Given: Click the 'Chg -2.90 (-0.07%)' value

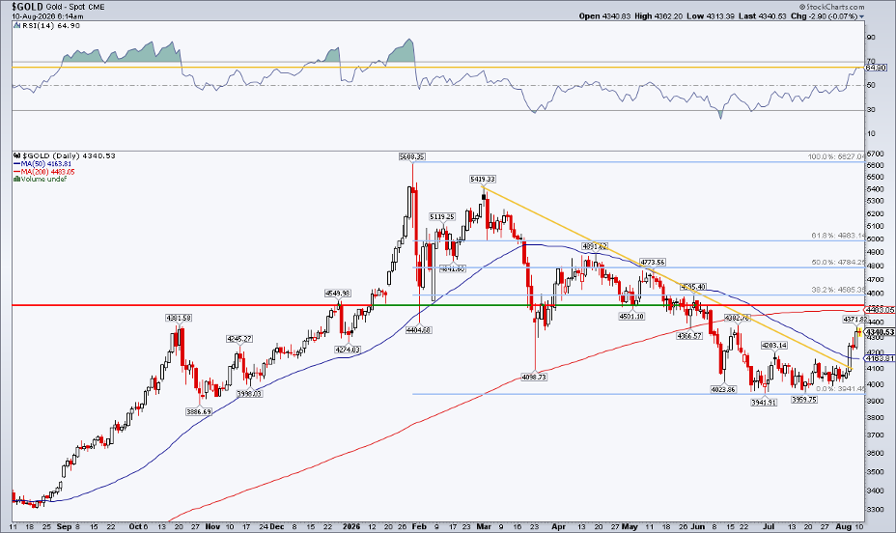Looking at the screenshot, I should point(825,16).
